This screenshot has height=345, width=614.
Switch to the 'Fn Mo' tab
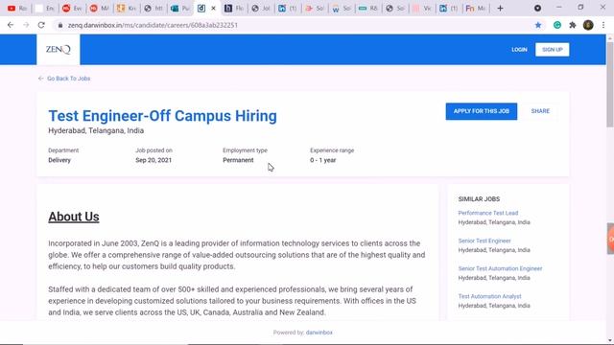(x=476, y=9)
